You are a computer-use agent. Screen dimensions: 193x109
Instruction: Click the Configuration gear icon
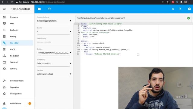coord(4,94)
